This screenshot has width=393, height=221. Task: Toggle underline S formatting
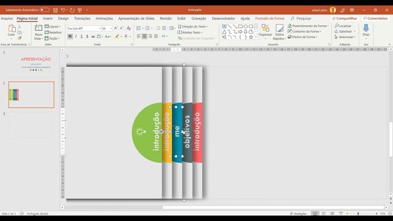(x=82, y=37)
